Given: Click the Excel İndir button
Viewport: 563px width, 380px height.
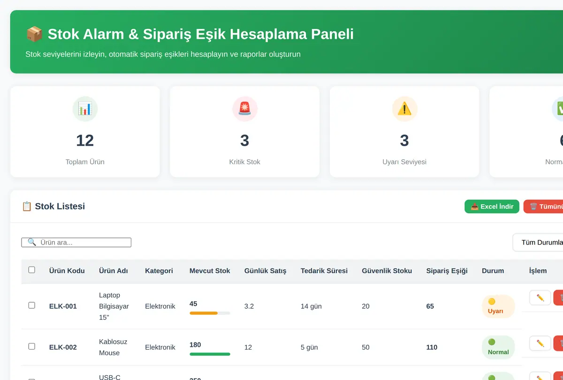Looking at the screenshot, I should pyautogui.click(x=492, y=207).
